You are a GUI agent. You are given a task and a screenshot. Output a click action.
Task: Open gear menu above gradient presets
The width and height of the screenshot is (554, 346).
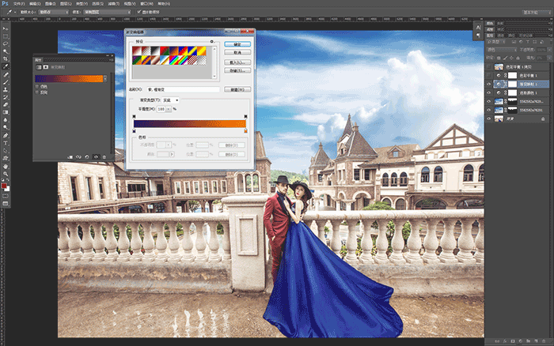pos(212,42)
